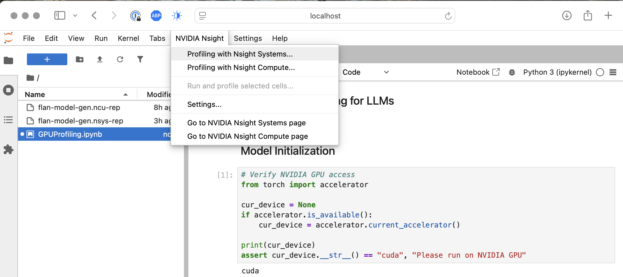Open the notebook toolbar hamburger menu
This screenshot has height=277, width=623.
tap(613, 72)
